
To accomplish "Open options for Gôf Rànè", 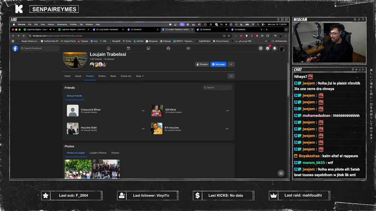I will [227, 111].
